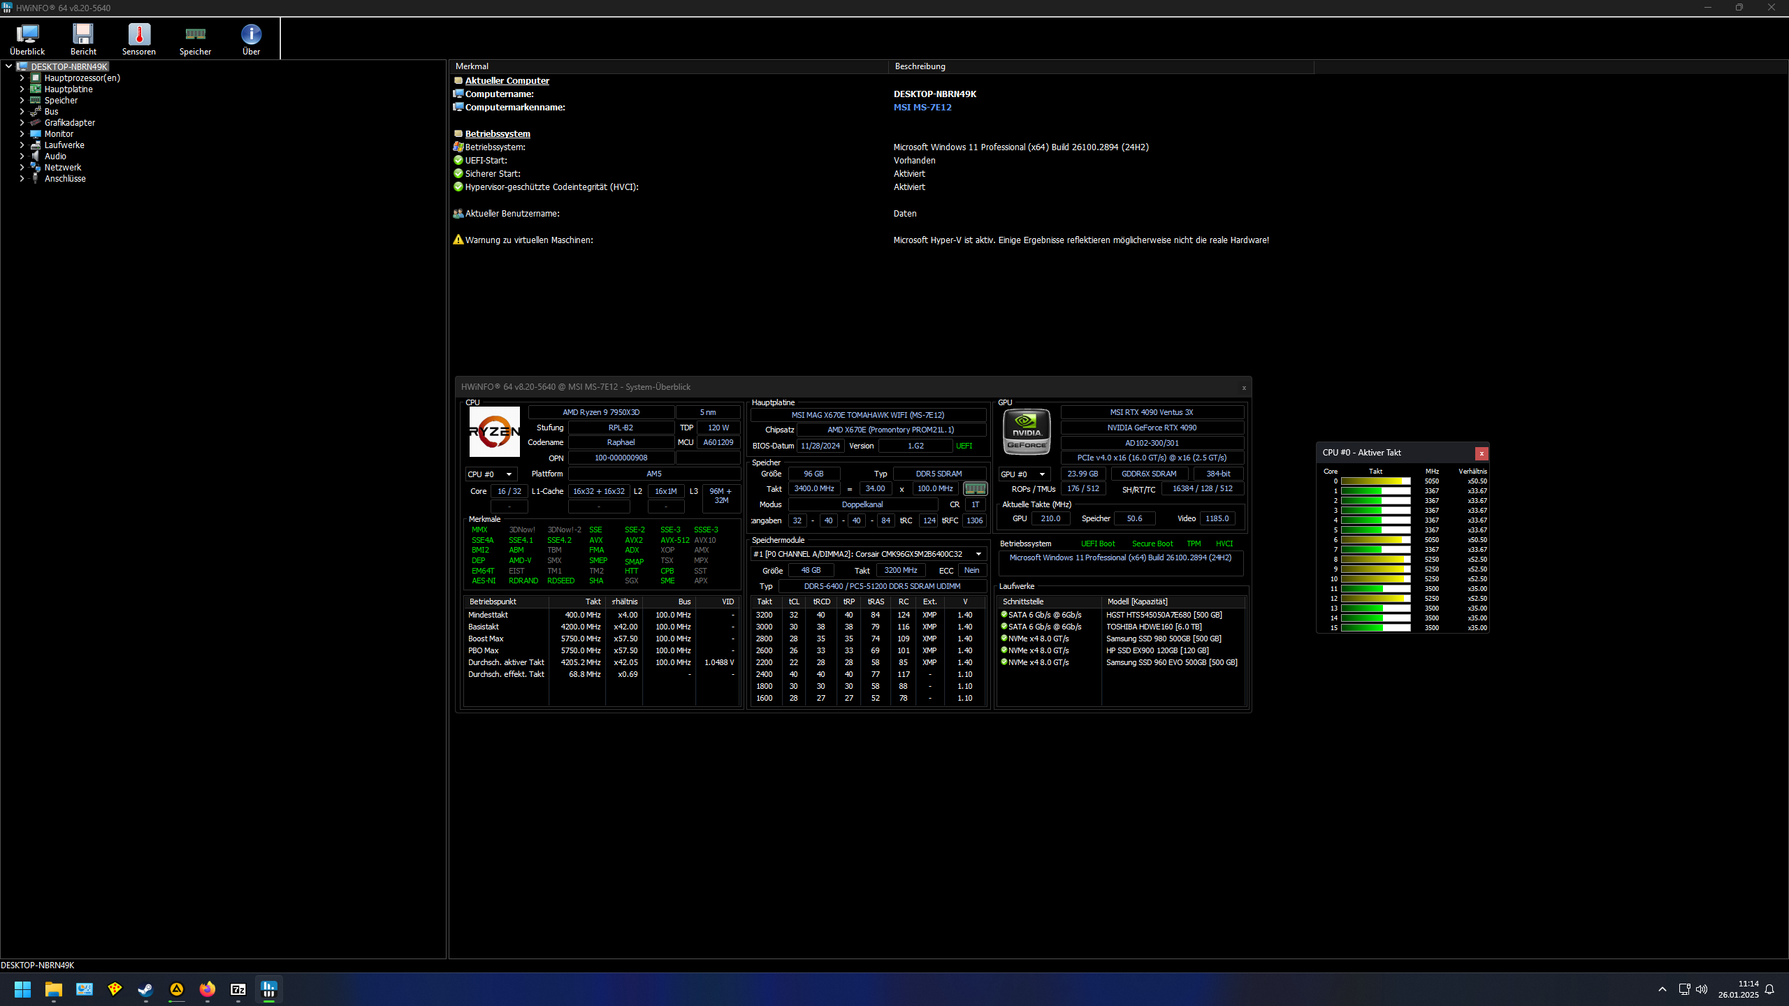Click the Hauptplatine tree icon
1789x1006 pixels.
36,89
